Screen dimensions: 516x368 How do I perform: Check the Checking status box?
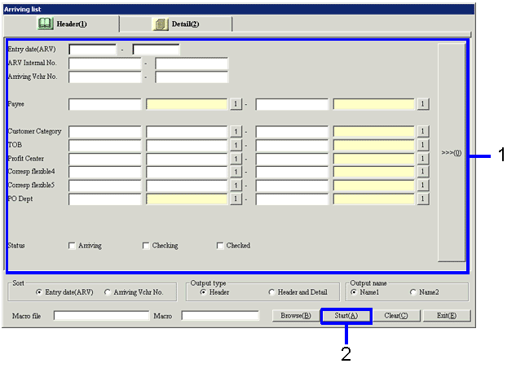146,246
